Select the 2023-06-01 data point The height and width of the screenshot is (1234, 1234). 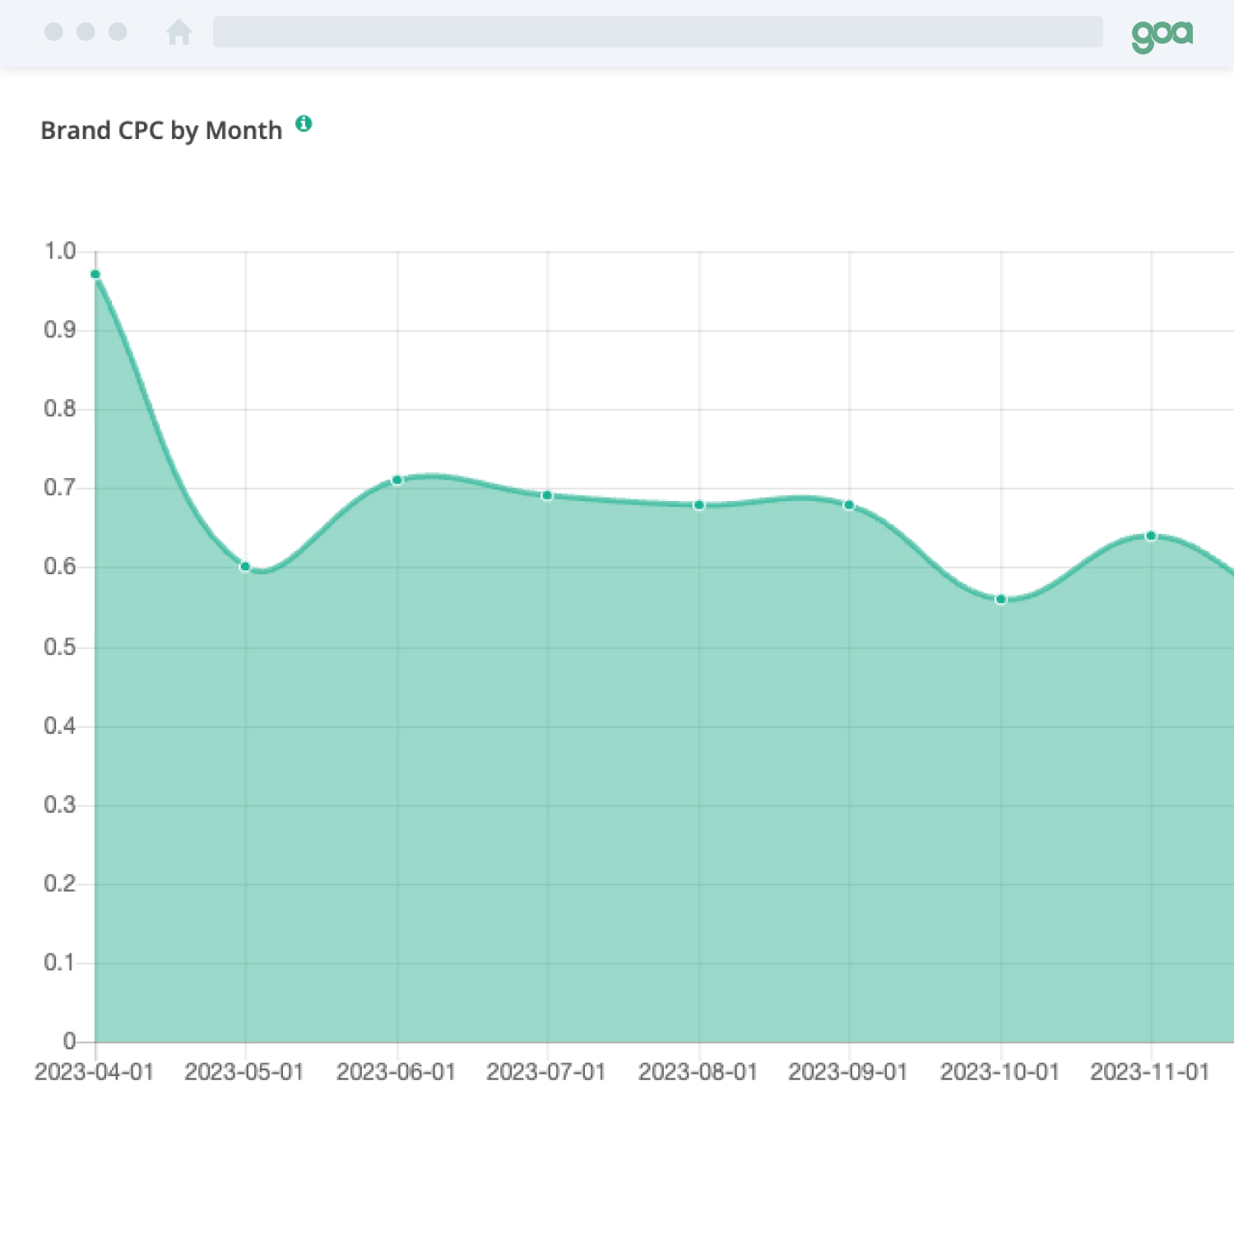point(397,480)
